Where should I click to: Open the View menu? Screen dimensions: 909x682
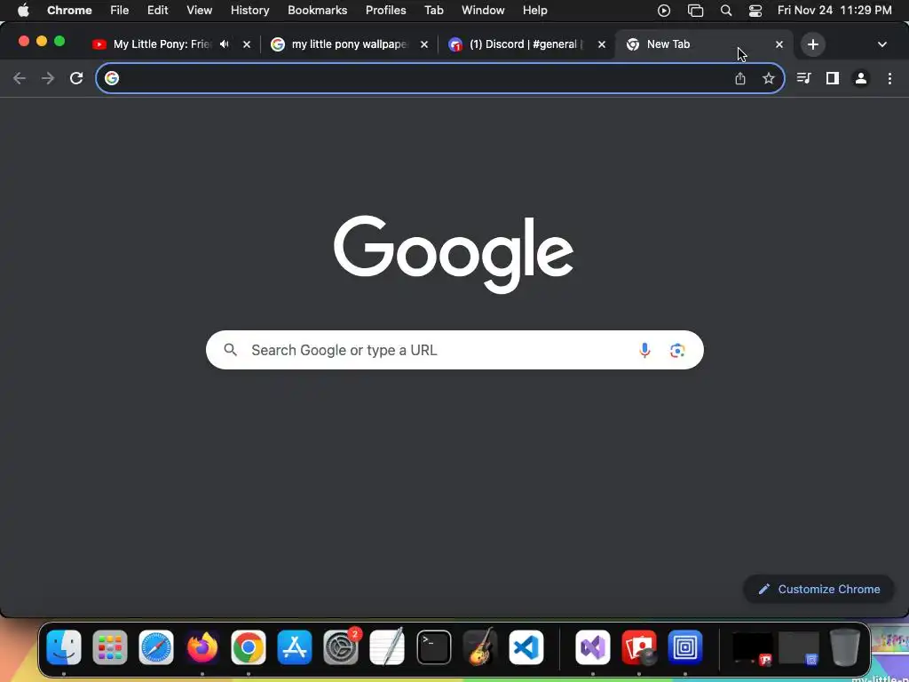pyautogui.click(x=200, y=11)
